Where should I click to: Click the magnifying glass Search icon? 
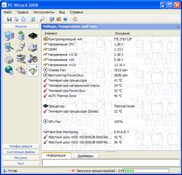pos(42,19)
